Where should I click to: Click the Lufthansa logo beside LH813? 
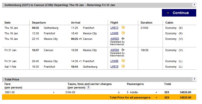click(x=123, y=28)
